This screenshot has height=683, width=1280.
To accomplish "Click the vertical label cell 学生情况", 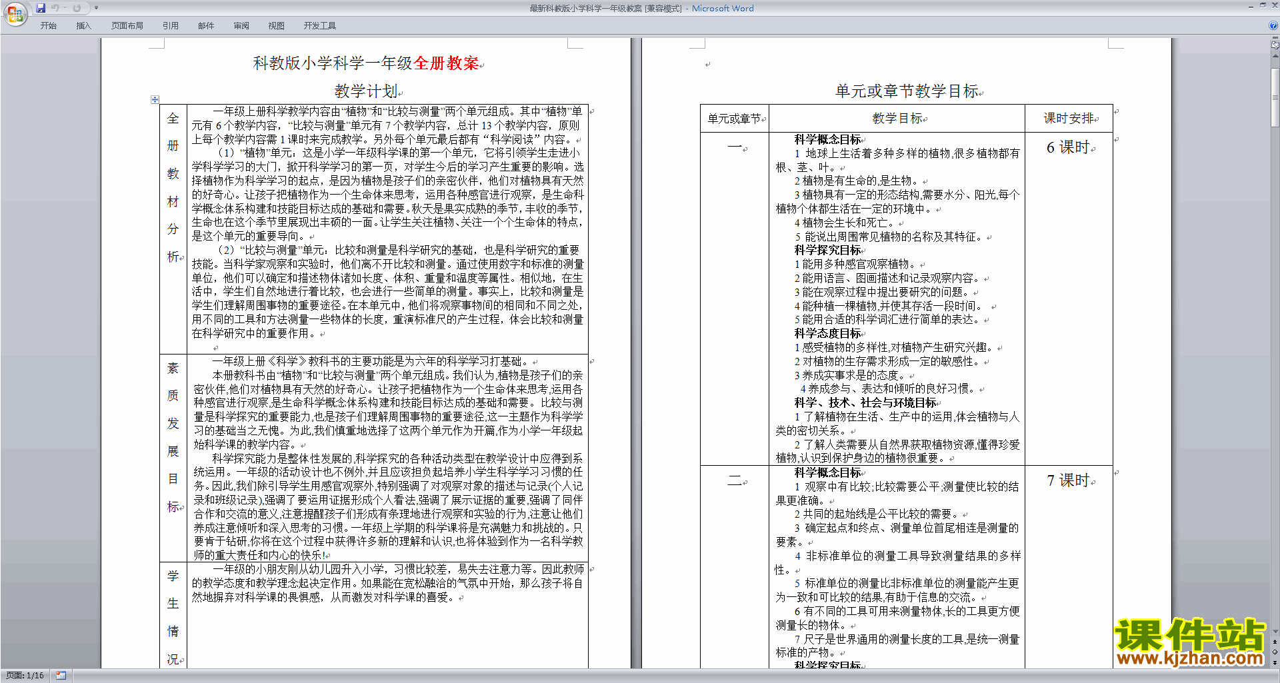I will pyautogui.click(x=173, y=617).
